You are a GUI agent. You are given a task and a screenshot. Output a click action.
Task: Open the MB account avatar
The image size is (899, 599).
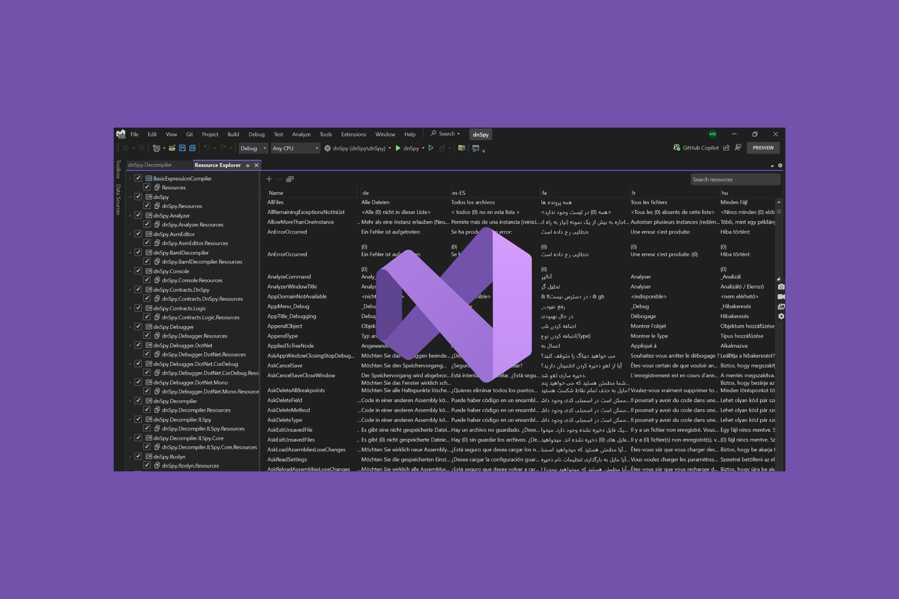tap(713, 134)
